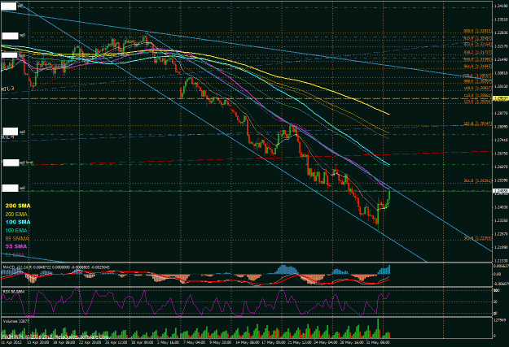Click the 200 SMA legend label
This screenshot has height=347, width=509.
tap(18, 206)
